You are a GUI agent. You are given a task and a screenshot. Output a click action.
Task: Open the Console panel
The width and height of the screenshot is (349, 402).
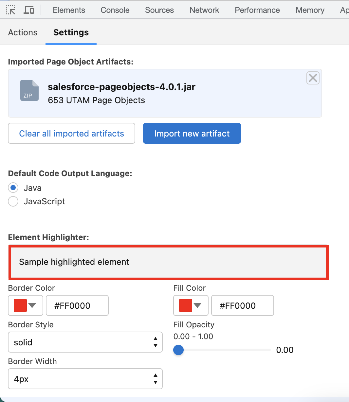click(115, 10)
